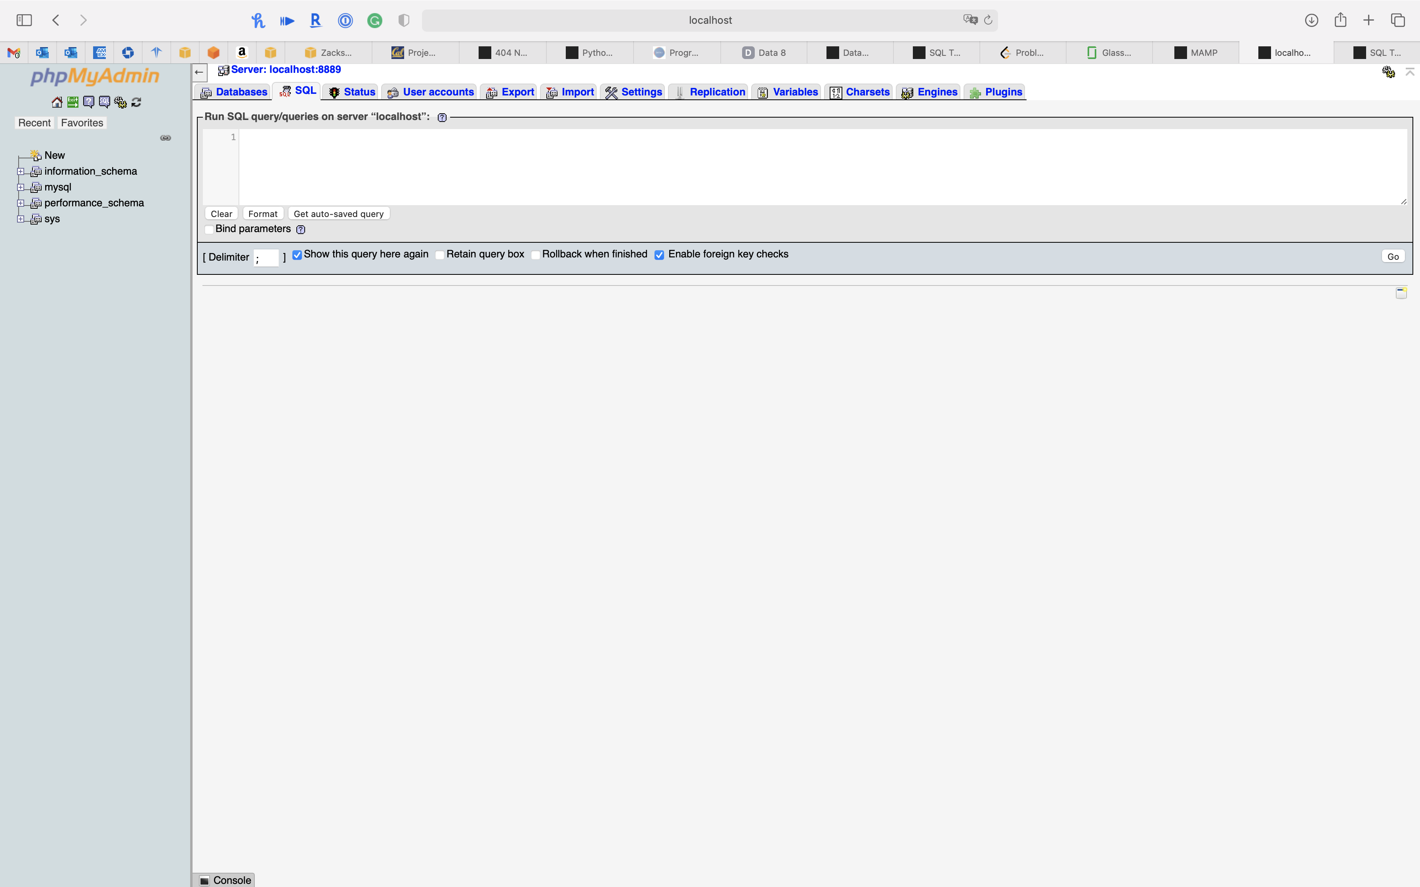Click help icon beside Bind parameters
The height and width of the screenshot is (887, 1420).
point(301,229)
